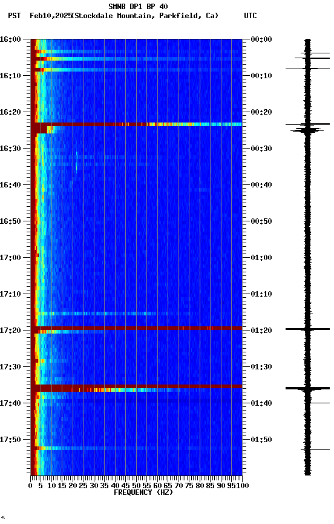Click the date text 'Feb10,2025'
334x524 pixels.
51,16
